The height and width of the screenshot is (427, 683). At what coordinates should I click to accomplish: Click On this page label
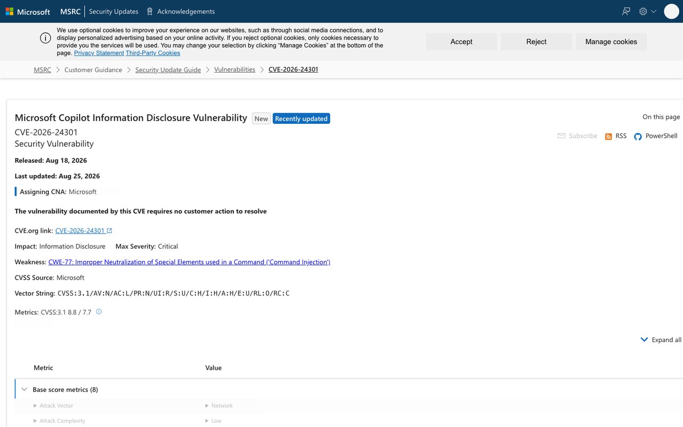(x=661, y=117)
